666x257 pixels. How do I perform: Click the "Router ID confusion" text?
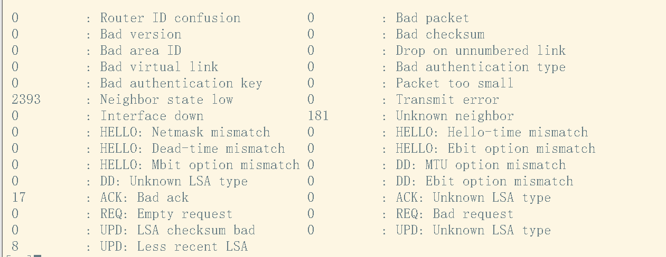click(170, 18)
